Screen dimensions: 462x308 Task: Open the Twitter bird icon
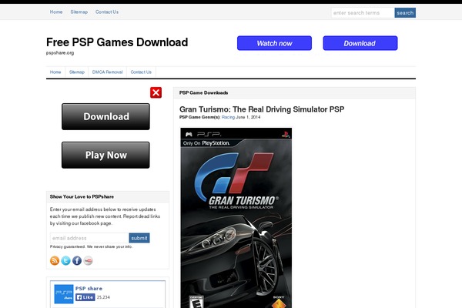[x=65, y=260]
